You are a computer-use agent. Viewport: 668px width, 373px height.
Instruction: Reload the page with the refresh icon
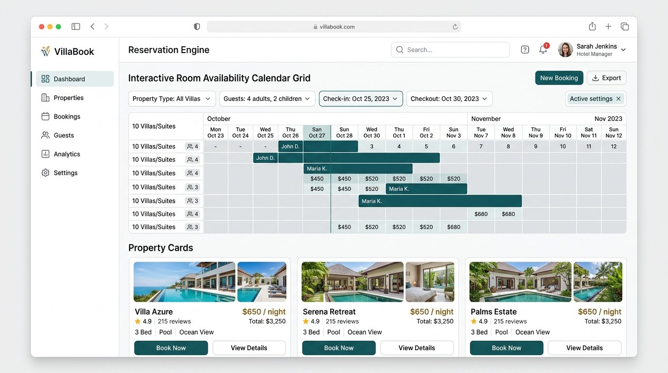(x=455, y=27)
